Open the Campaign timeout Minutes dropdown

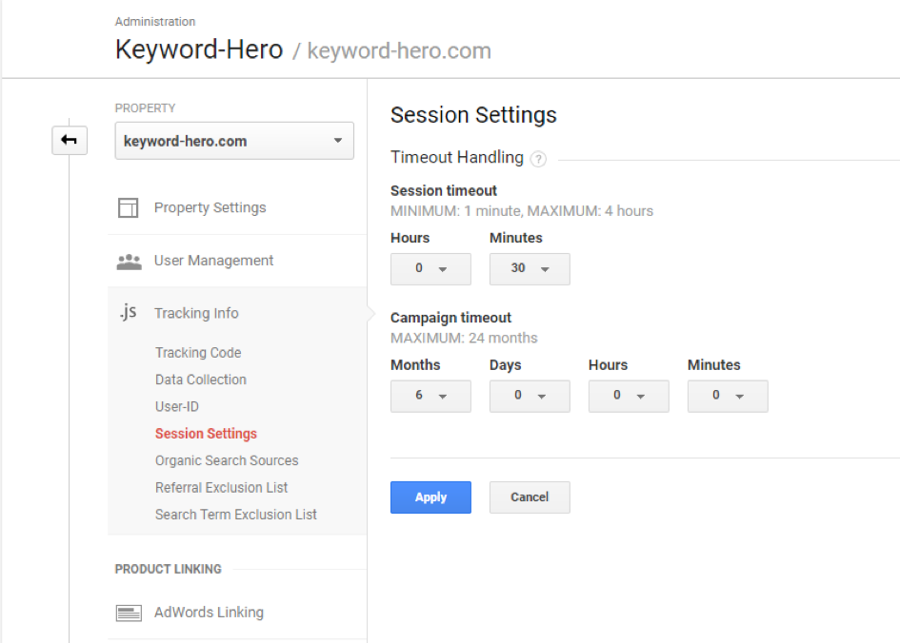[728, 396]
